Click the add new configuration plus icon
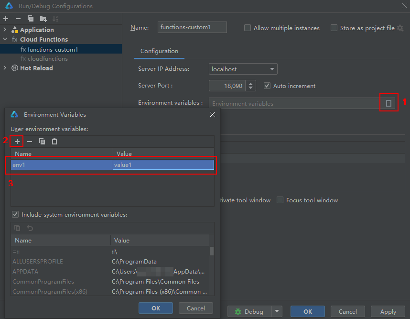Screen dimensions: 410x319 click(6, 19)
